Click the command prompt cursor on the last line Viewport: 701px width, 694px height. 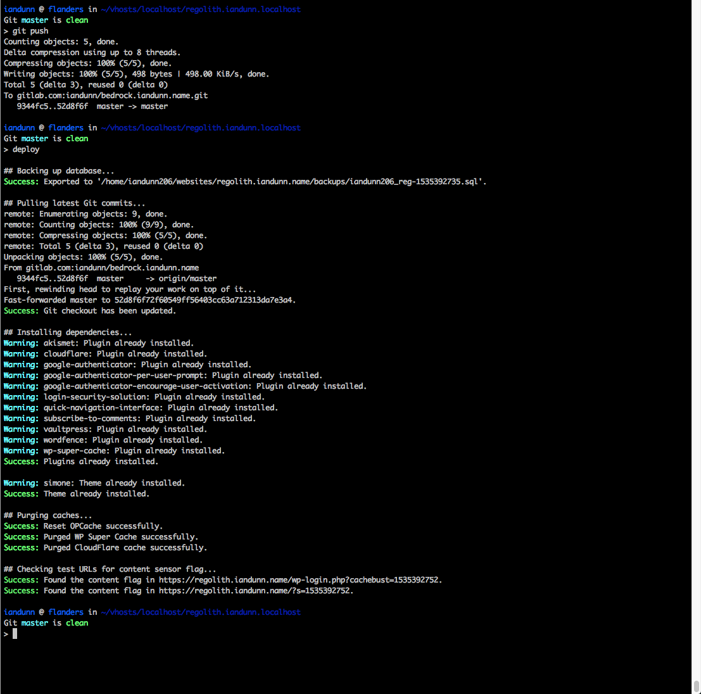click(15, 634)
